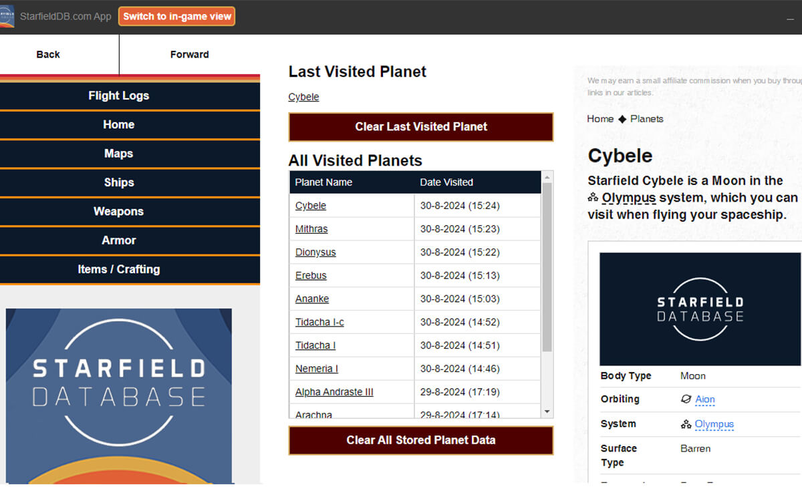Open Dionysus planet link
The image size is (802, 501).
(315, 253)
